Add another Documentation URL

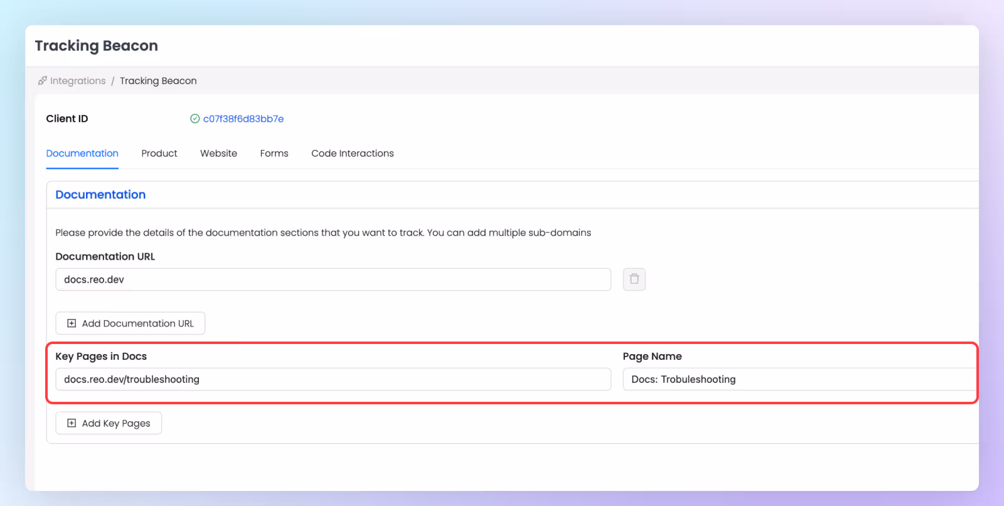(x=131, y=323)
